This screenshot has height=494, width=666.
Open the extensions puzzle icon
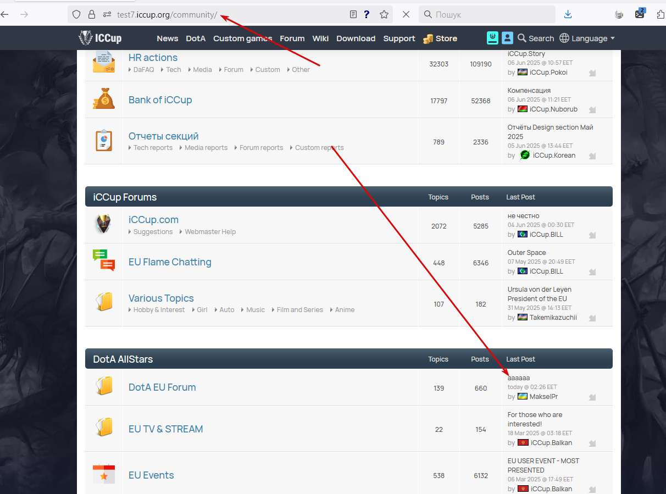point(661,14)
